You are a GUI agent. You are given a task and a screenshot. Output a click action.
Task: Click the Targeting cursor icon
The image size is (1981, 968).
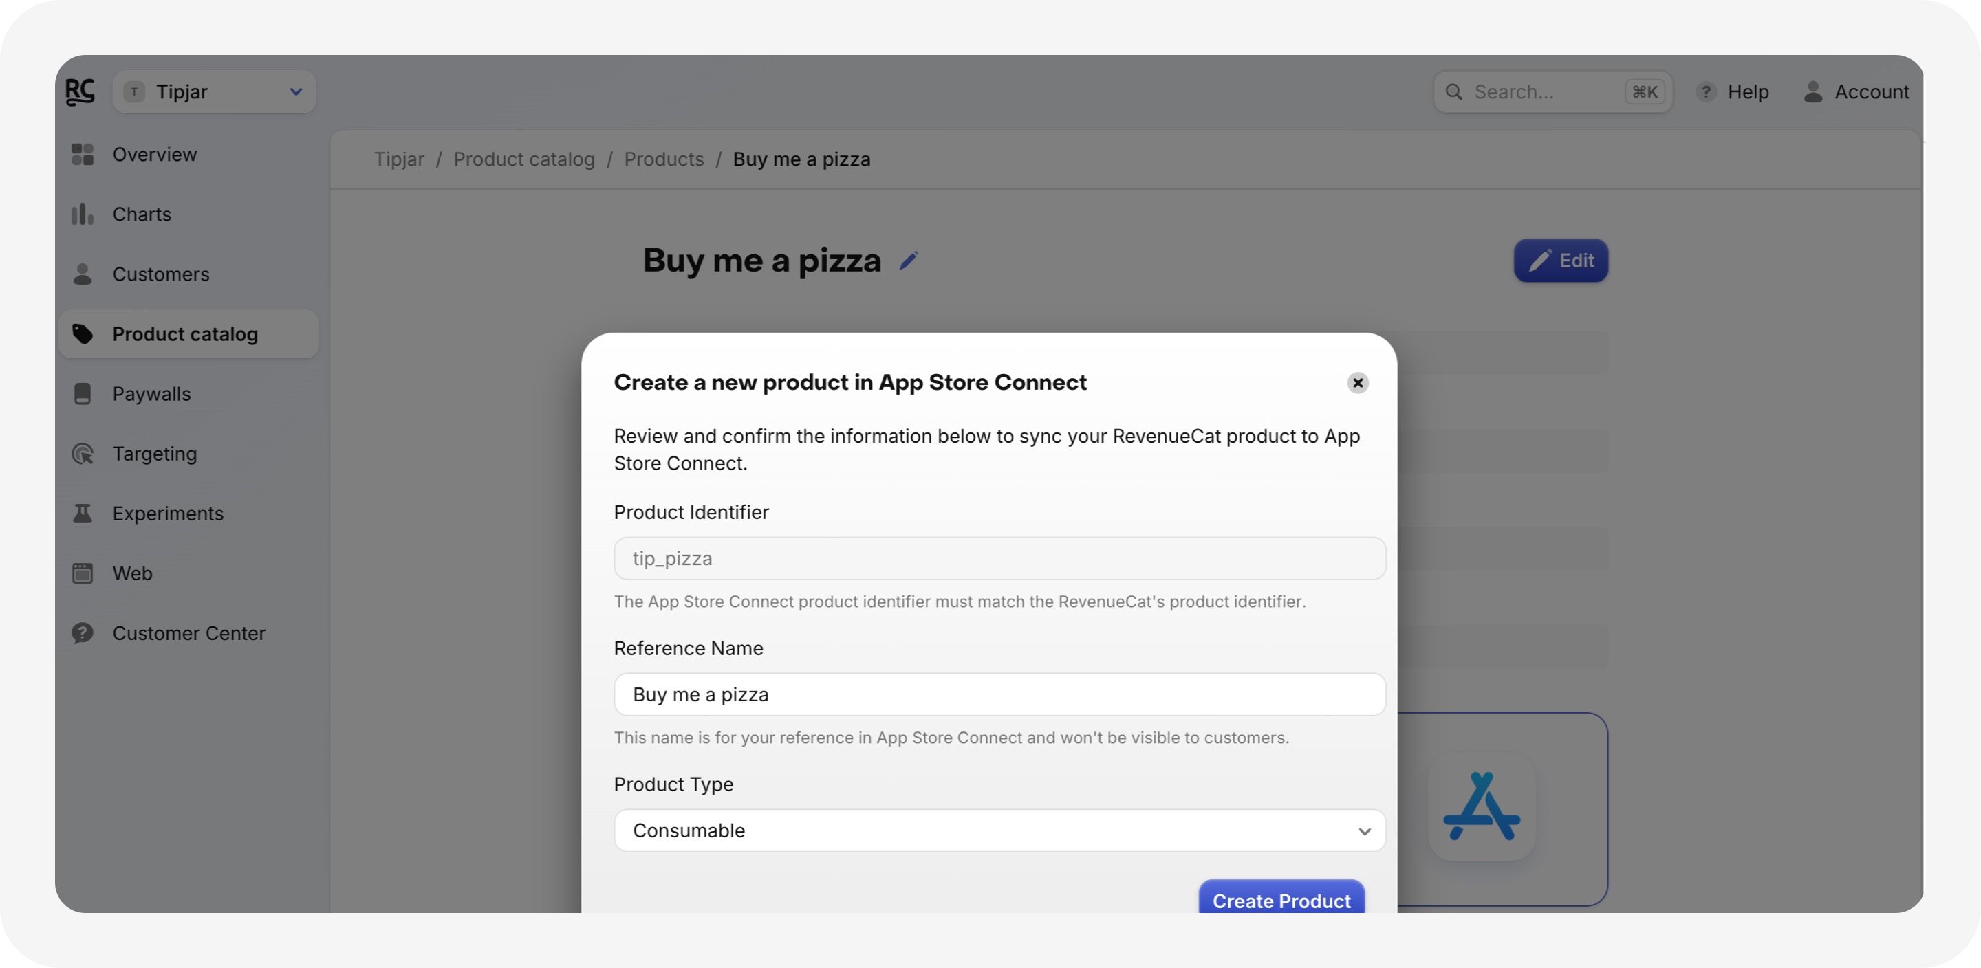[x=83, y=454]
